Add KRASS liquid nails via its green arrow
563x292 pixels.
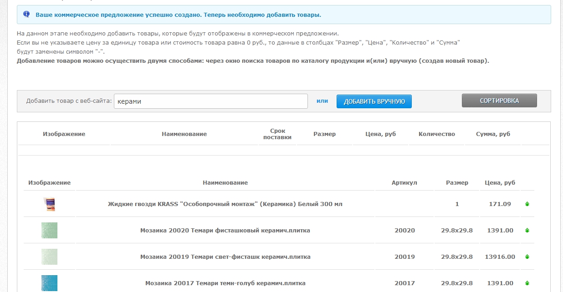tap(527, 204)
